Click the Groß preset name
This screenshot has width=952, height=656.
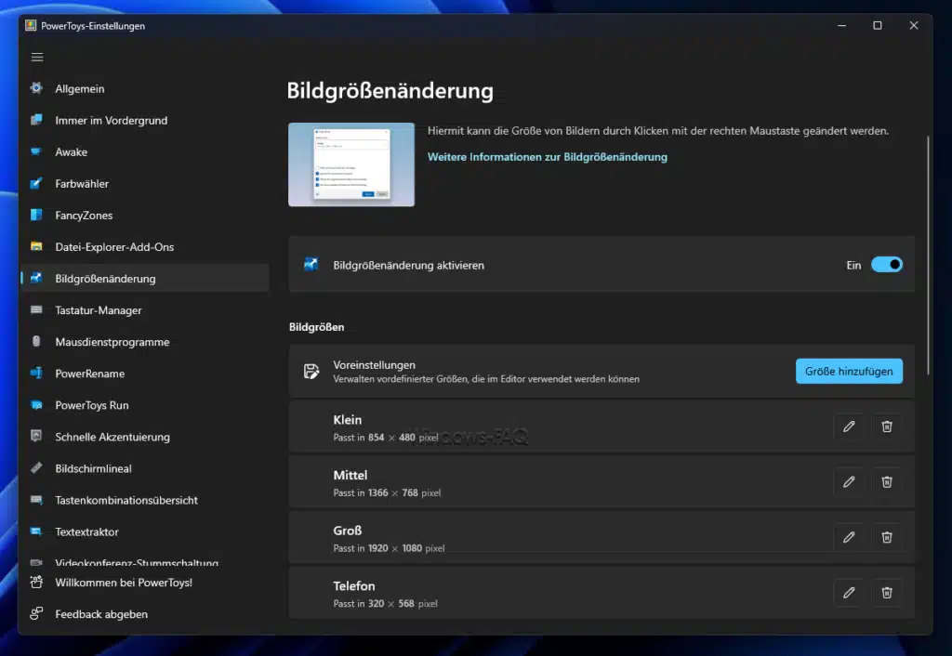(348, 530)
